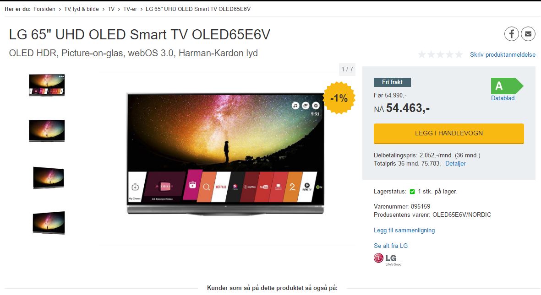Click the LG brand logo
Screen dimensions: 541x295
click(388, 259)
